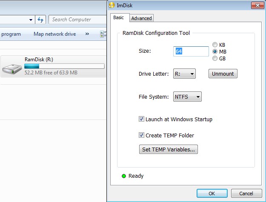The image size is (266, 202).
Task: Open the Explorer address bar history dropdown
Action: [31, 20]
